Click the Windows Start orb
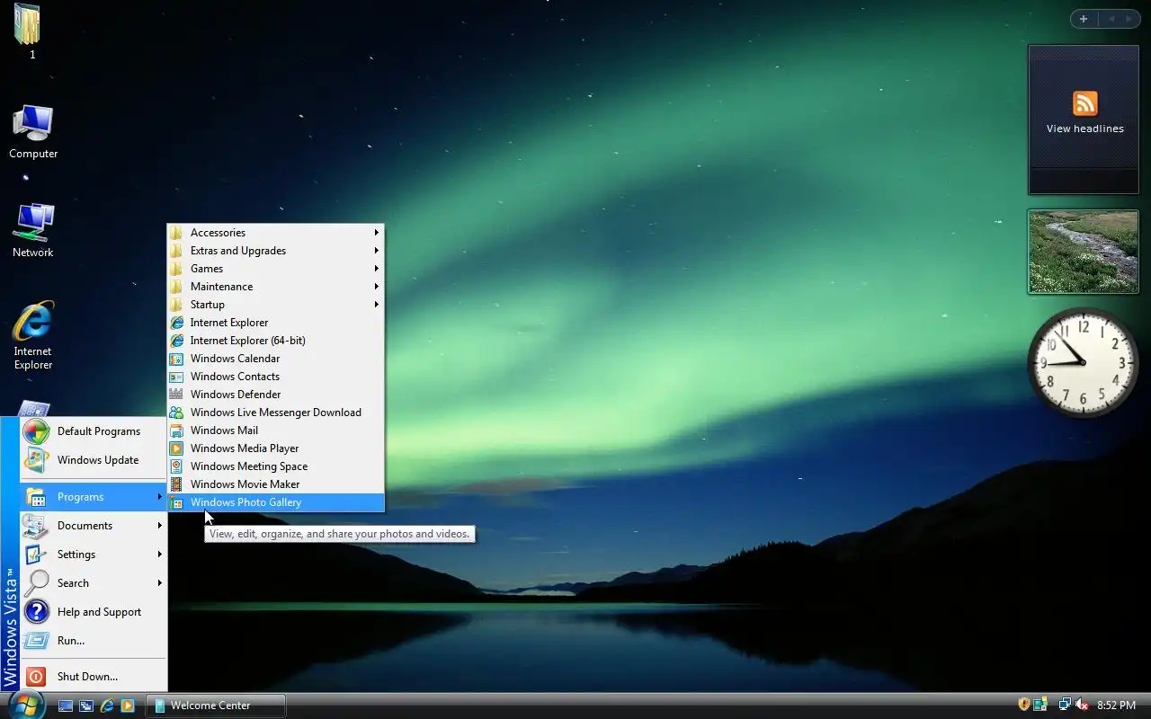The image size is (1151, 719). tap(25, 705)
